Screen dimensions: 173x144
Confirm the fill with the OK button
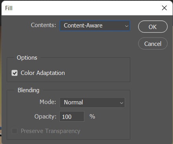(x=153, y=27)
